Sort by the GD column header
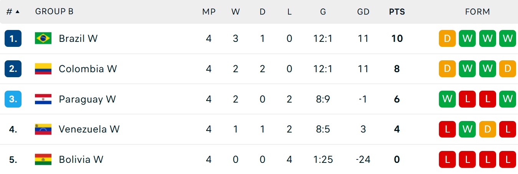The height and width of the screenshot is (174, 518). point(363,12)
